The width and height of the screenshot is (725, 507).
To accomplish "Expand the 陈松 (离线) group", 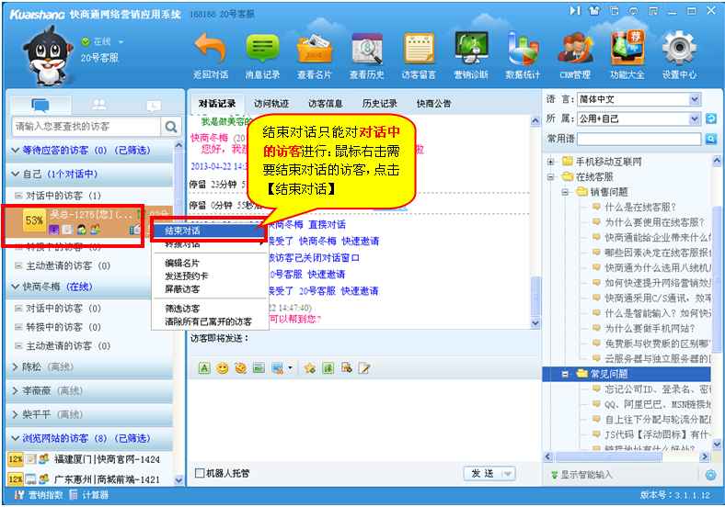I will click(15, 366).
